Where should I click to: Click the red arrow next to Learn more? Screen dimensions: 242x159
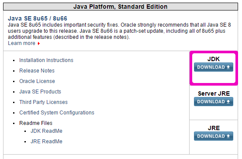tap(38, 44)
